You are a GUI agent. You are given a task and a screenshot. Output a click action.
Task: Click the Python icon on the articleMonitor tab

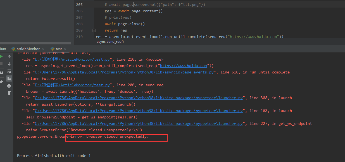[x=13, y=48]
